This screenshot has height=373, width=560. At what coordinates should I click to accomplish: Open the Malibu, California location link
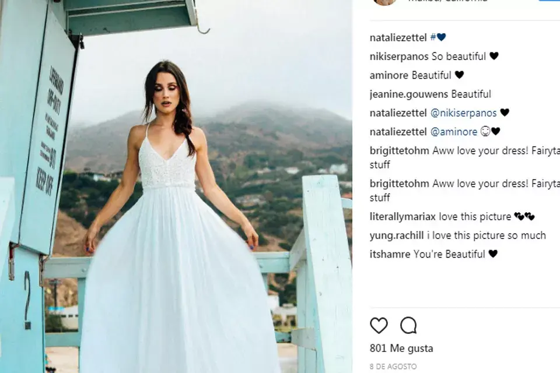tap(448, 1)
